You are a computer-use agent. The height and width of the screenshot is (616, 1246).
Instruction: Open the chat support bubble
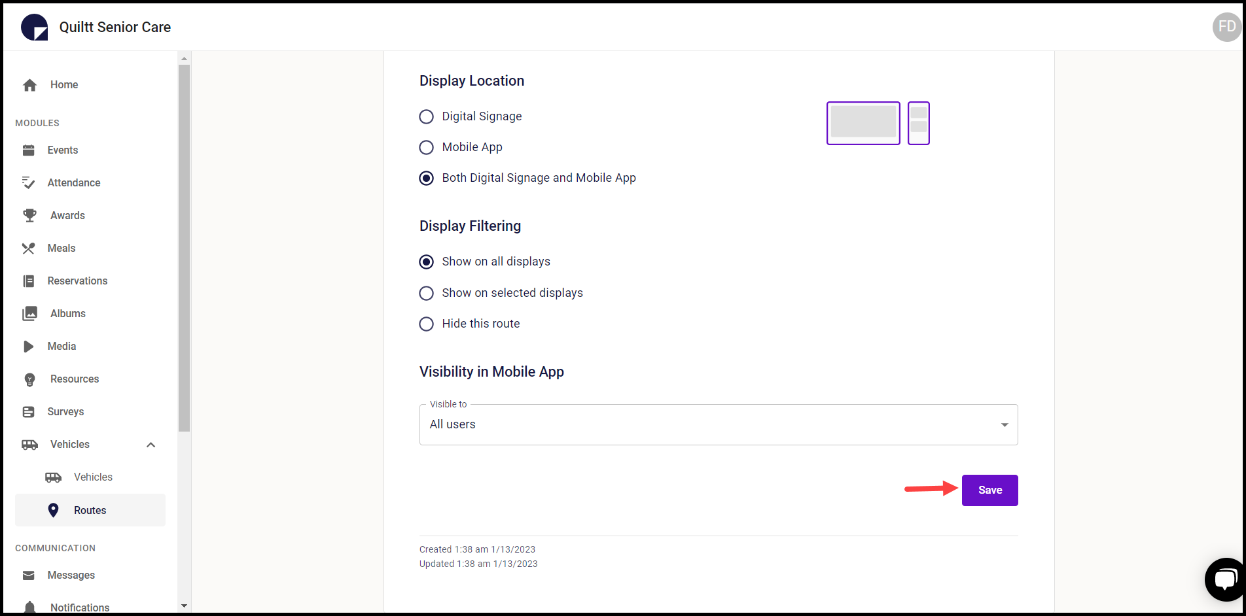click(1224, 579)
